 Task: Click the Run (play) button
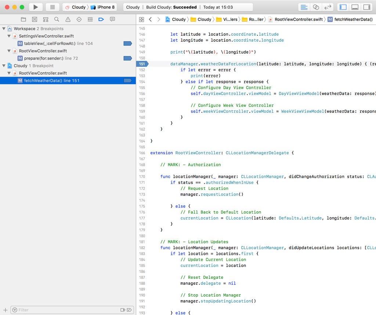36,7
